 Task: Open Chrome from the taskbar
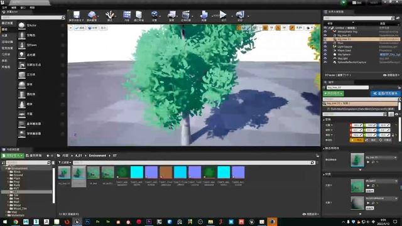click(16, 222)
